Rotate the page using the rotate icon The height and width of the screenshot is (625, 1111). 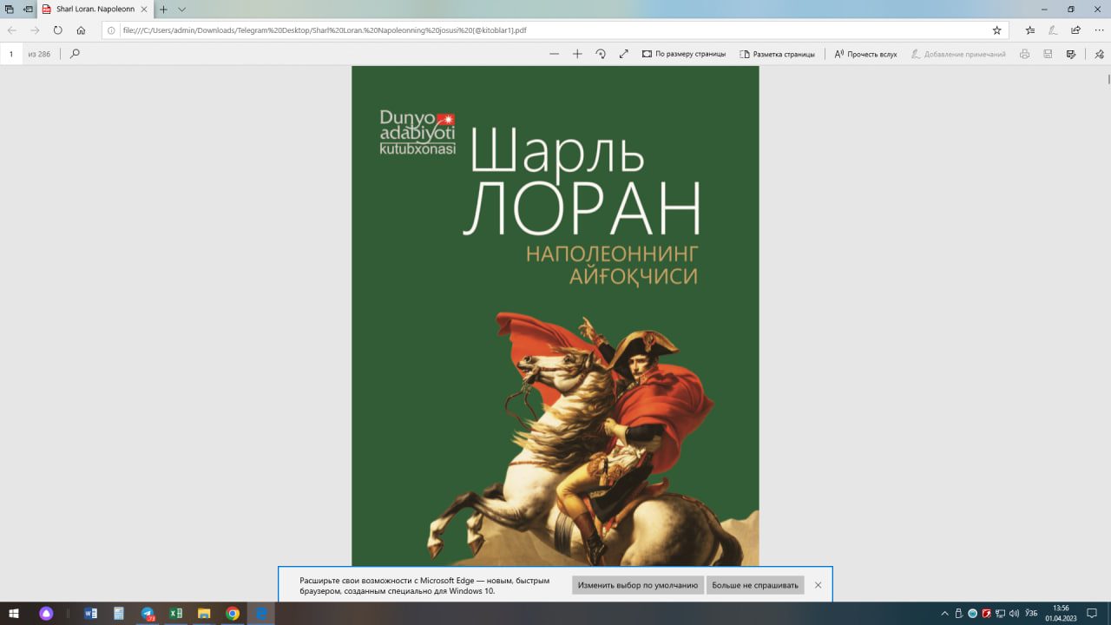pos(601,53)
